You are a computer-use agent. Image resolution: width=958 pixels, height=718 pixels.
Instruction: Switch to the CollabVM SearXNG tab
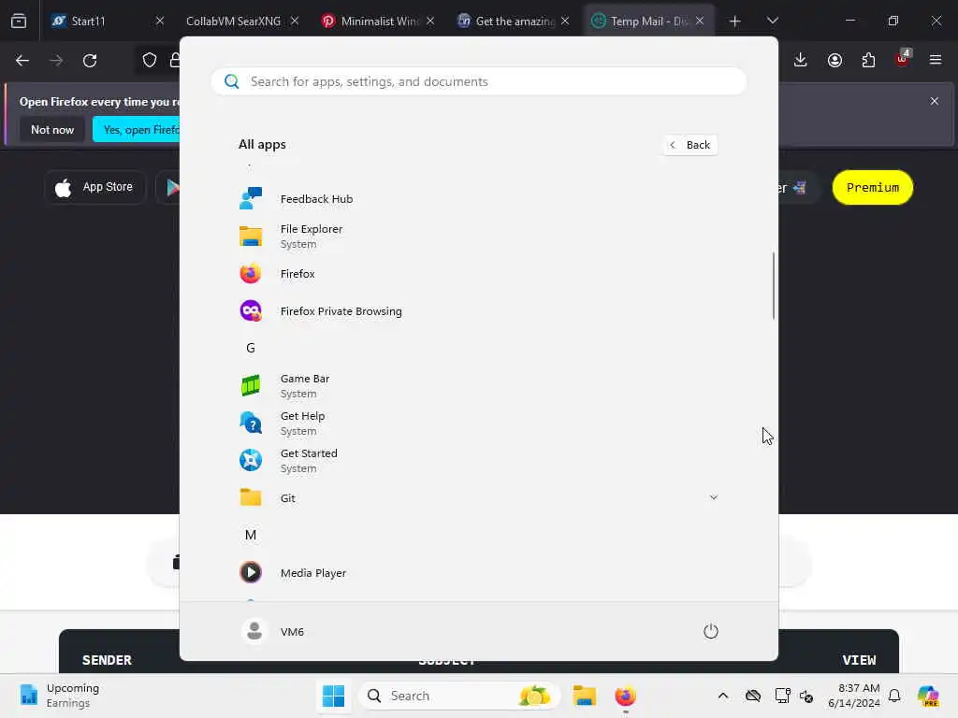(233, 21)
